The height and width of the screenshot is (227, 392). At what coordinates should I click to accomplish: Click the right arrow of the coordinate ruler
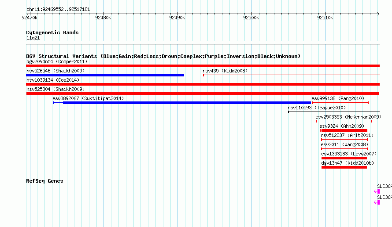[x=378, y=14]
